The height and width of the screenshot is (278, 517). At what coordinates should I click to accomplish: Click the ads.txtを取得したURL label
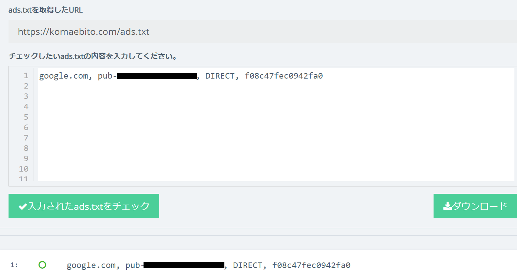(x=46, y=10)
